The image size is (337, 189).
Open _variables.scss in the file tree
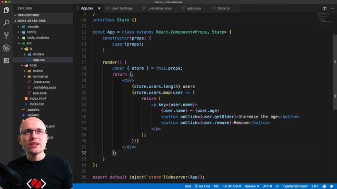tap(44, 88)
